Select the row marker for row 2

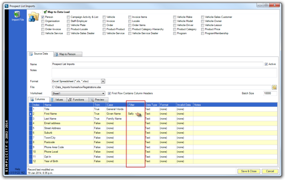coord(30,114)
